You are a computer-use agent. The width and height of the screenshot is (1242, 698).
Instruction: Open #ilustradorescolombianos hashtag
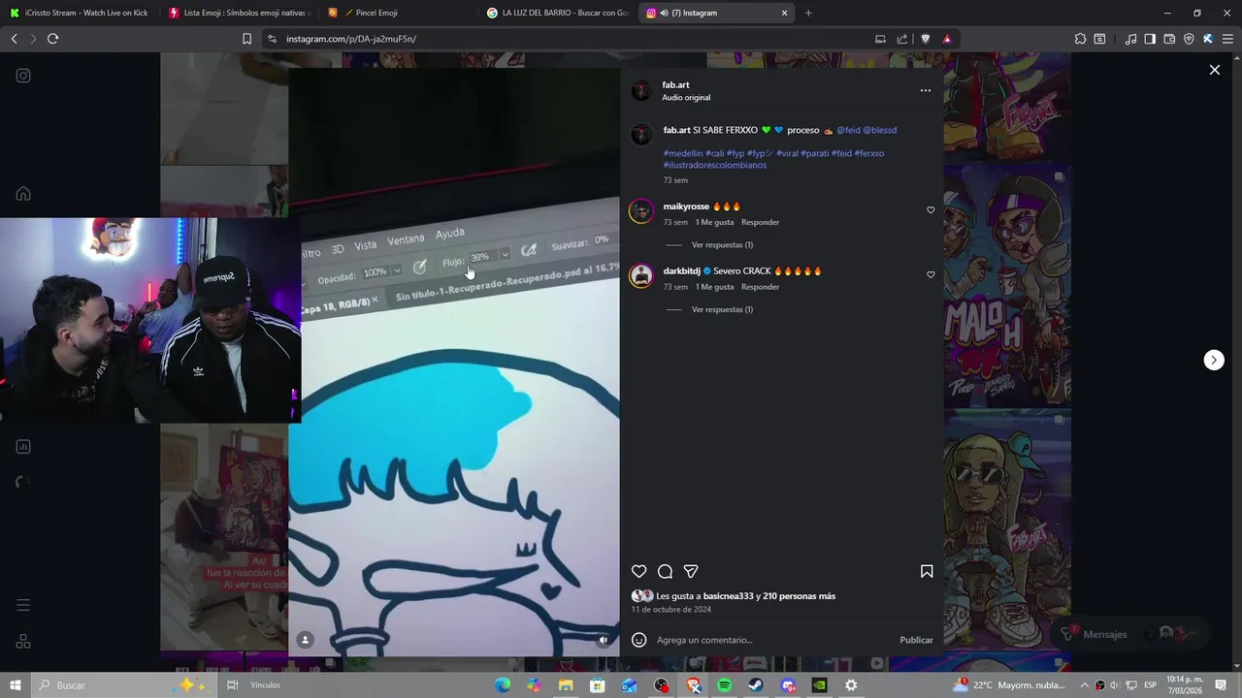point(715,165)
